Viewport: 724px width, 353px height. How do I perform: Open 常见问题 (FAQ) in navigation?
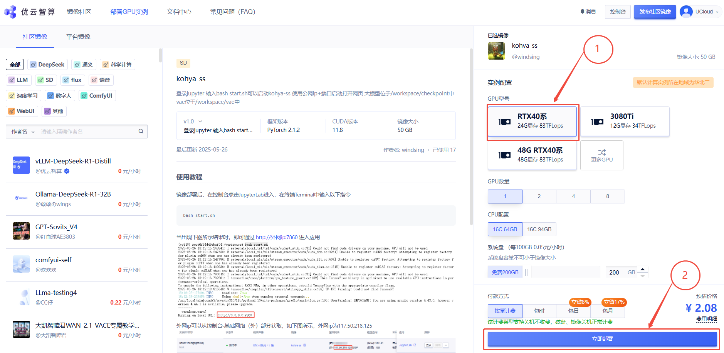pyautogui.click(x=233, y=12)
